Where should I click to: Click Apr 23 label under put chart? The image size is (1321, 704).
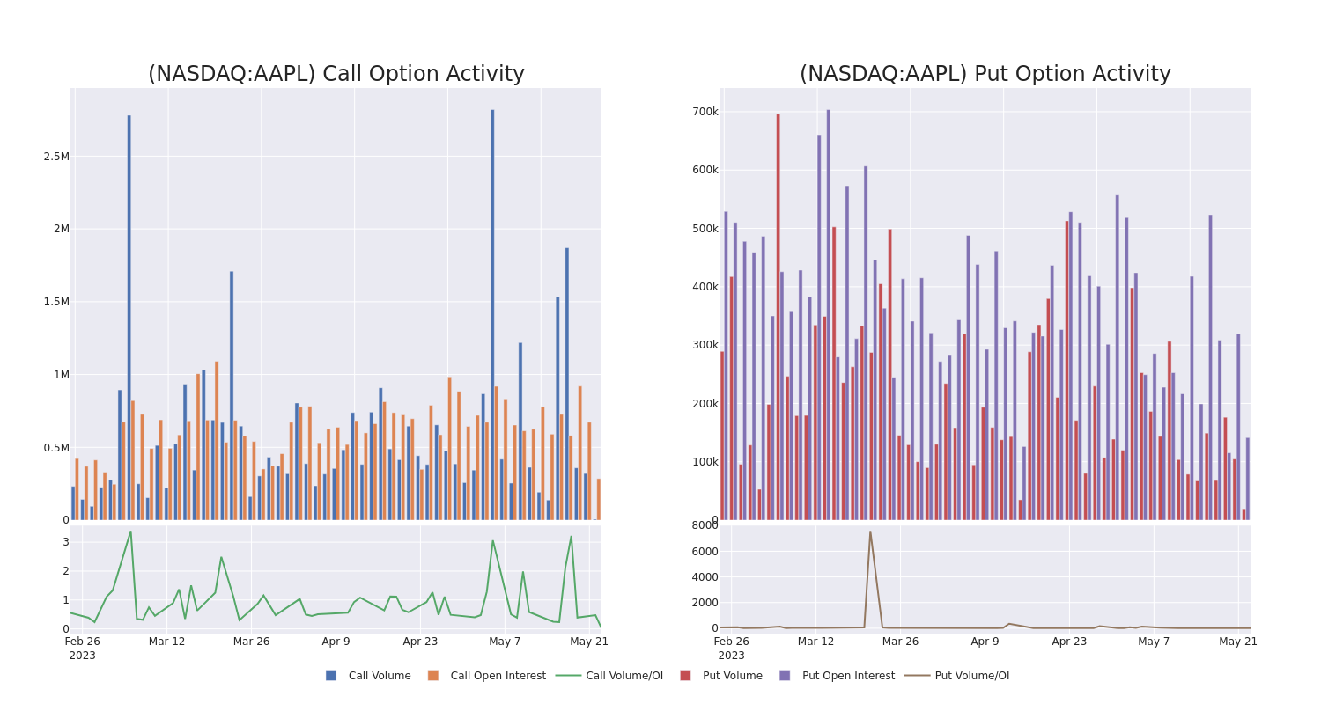point(1069,642)
